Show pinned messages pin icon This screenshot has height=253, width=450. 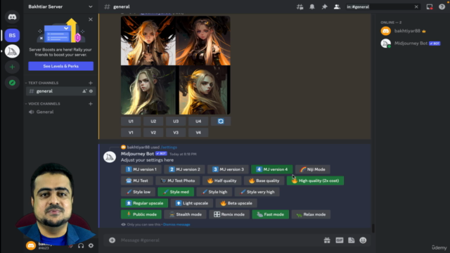[x=324, y=7]
